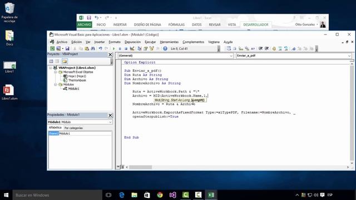356x200 pixels.
Task: Open Project Explorer from the toolbar icon
Action: (140, 48)
